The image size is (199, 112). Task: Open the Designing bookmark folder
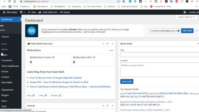[x=75, y=6]
